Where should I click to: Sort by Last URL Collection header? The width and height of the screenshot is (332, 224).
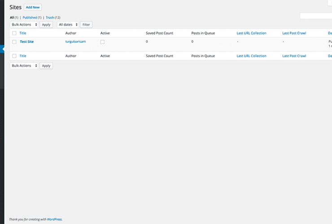point(251,33)
